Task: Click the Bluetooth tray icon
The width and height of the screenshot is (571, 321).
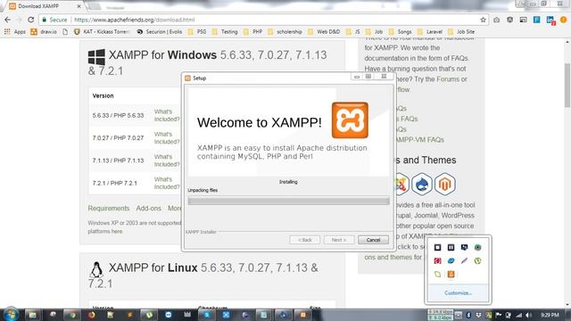Action: click(x=468, y=315)
